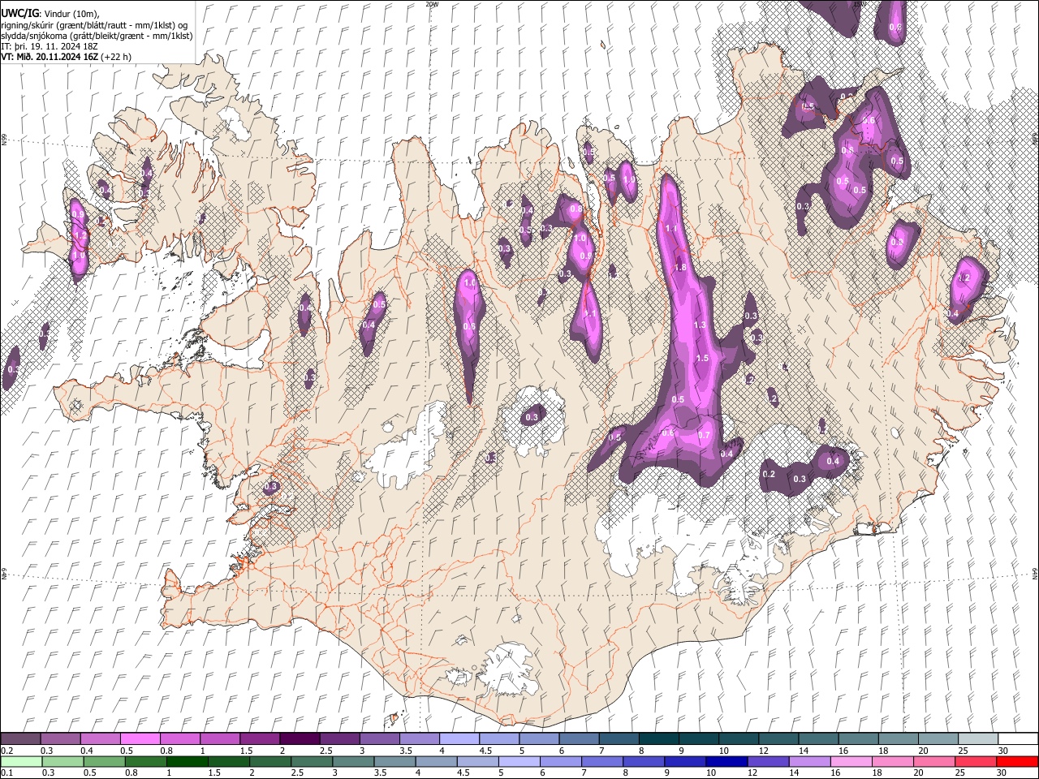The height and width of the screenshot is (779, 1039).
Task: Click the Vindur (10m) label
Action: click(x=71, y=14)
